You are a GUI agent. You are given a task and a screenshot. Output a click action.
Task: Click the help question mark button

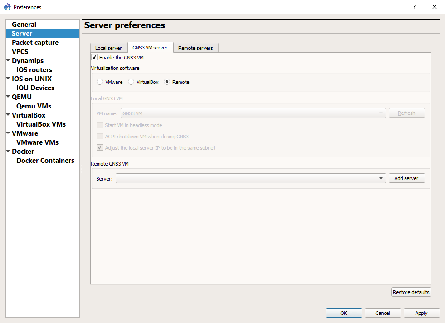(414, 7)
